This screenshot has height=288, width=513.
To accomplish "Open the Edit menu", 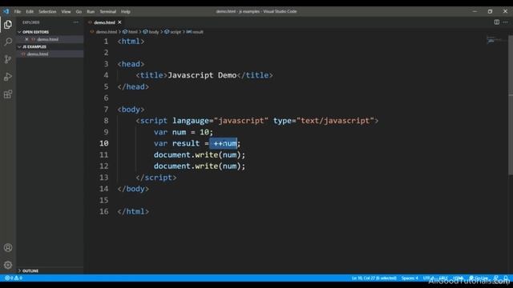I will pos(30,11).
